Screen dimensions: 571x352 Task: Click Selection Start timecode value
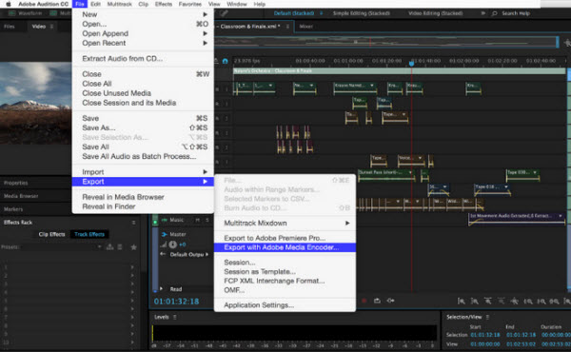click(x=485, y=335)
